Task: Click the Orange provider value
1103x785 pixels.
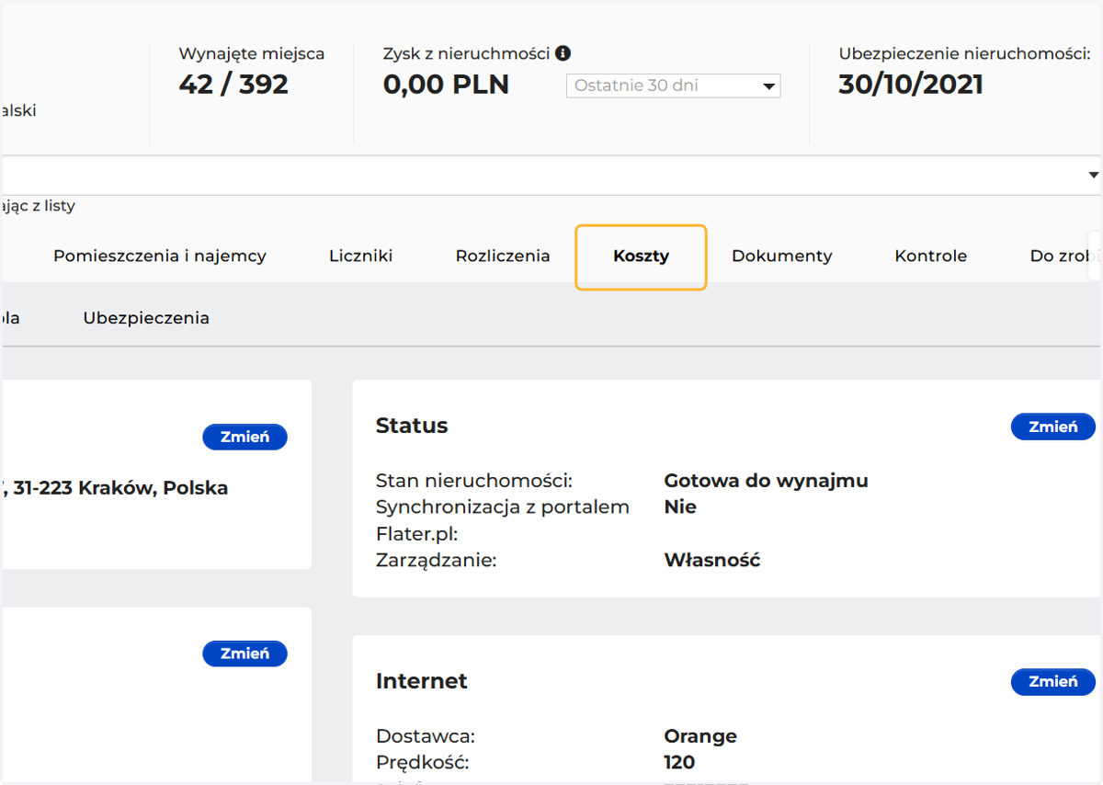Action: [700, 736]
